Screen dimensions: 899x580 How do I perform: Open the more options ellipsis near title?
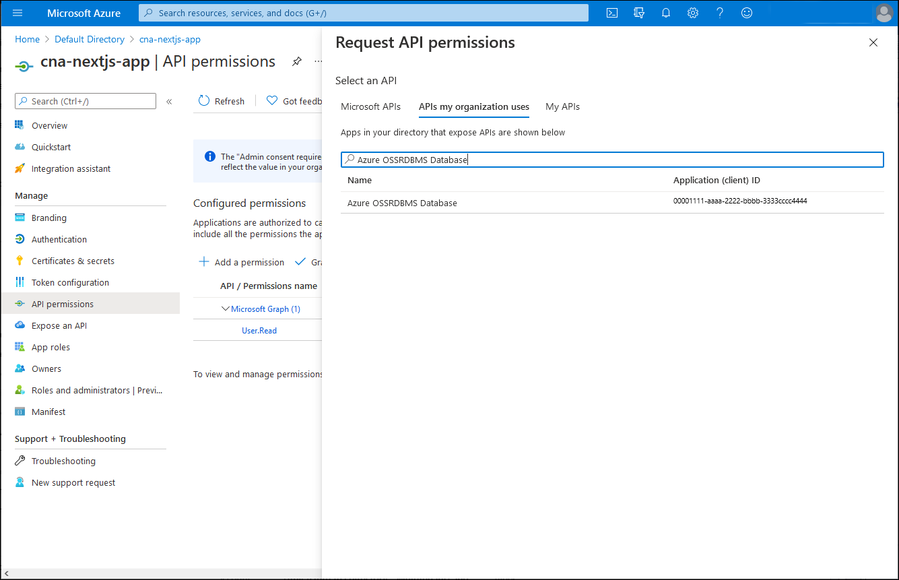[318, 61]
